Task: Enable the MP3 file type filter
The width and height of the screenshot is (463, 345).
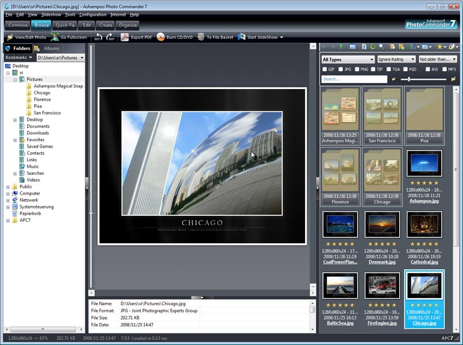Action: tap(443, 68)
